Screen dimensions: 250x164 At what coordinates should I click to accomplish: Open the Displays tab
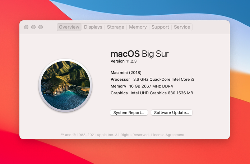pos(93,27)
